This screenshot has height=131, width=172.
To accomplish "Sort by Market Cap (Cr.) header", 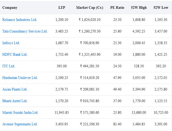I will coord(89,7).
